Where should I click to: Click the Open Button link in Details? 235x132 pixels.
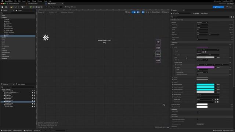[x=204, y=13]
